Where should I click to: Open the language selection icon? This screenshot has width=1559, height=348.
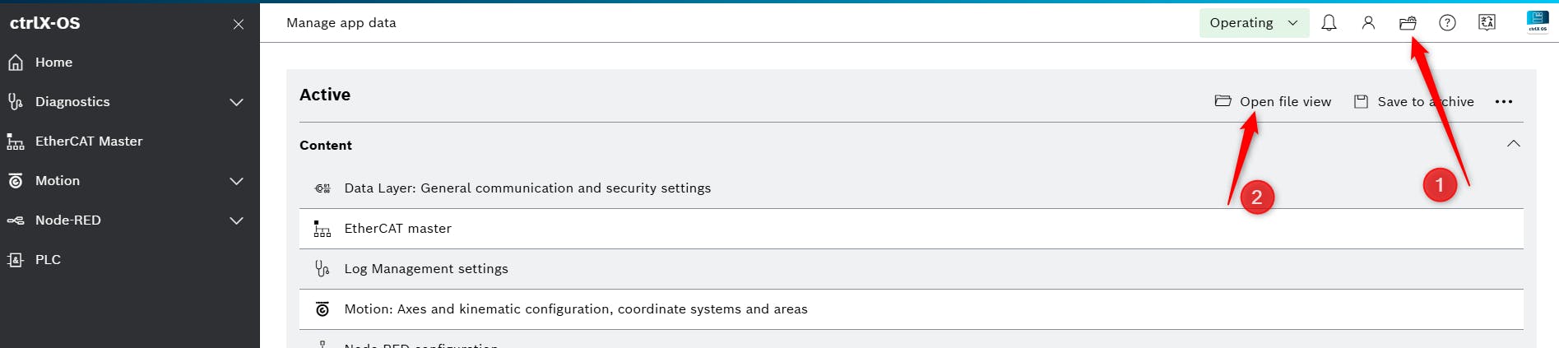pos(1487,23)
